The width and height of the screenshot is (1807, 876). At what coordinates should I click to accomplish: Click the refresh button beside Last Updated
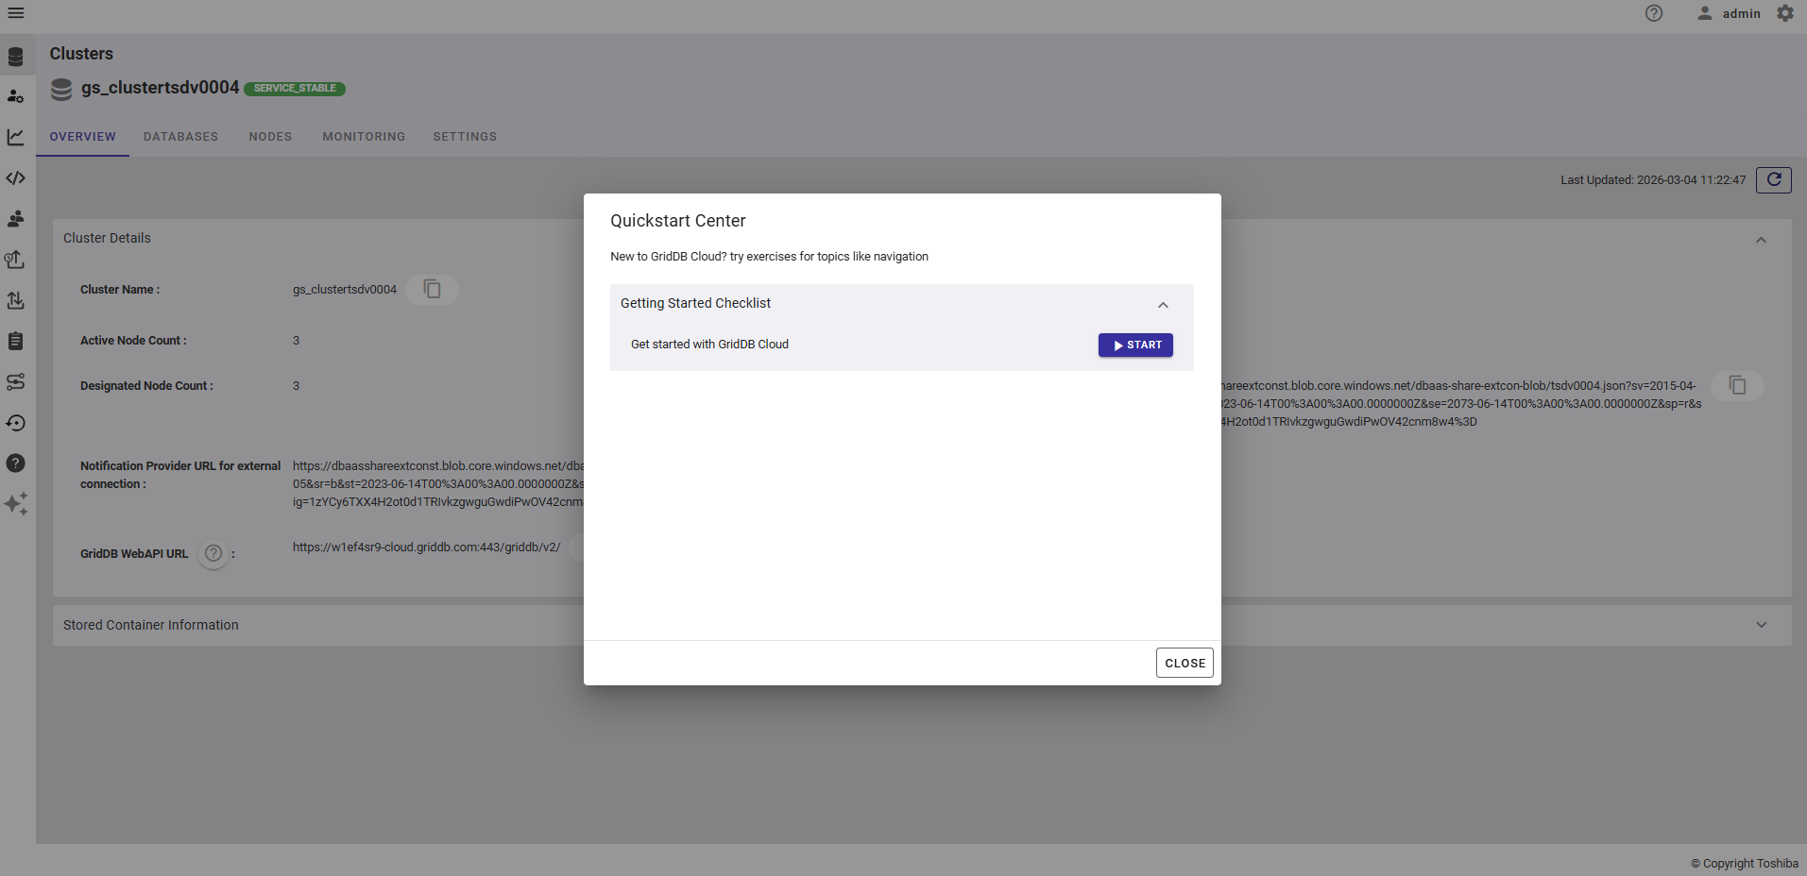(x=1773, y=179)
